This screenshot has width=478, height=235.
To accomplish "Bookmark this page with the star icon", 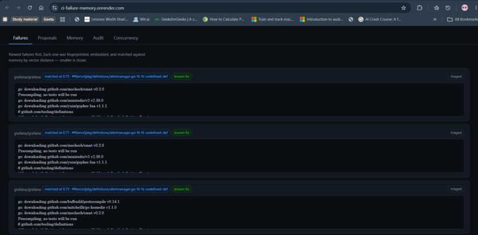I will coord(404,8).
